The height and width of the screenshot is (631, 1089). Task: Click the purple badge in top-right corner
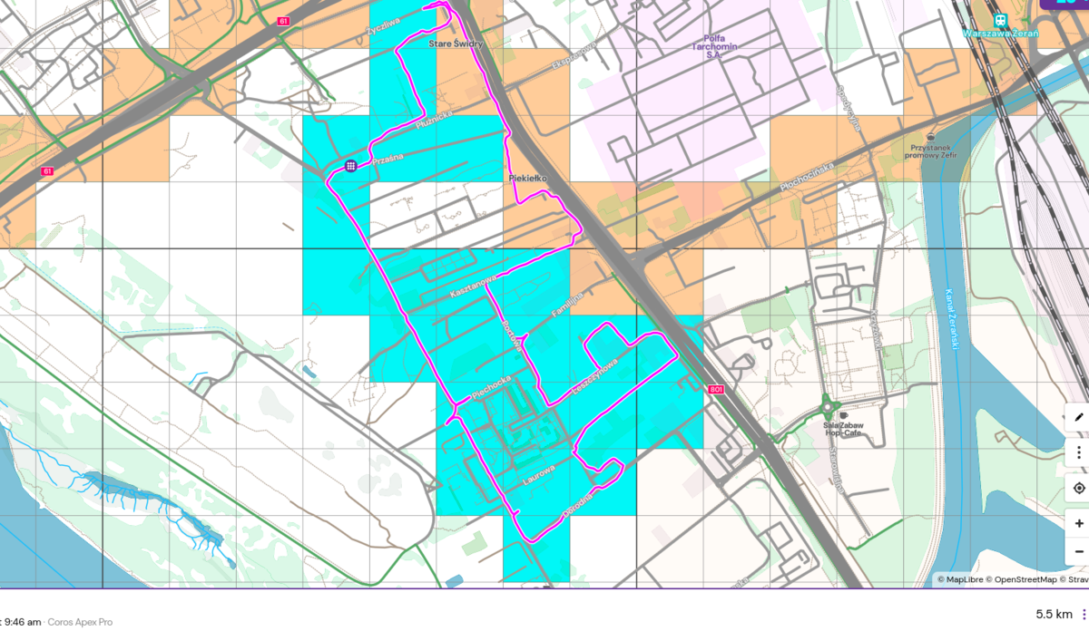tap(1065, 4)
